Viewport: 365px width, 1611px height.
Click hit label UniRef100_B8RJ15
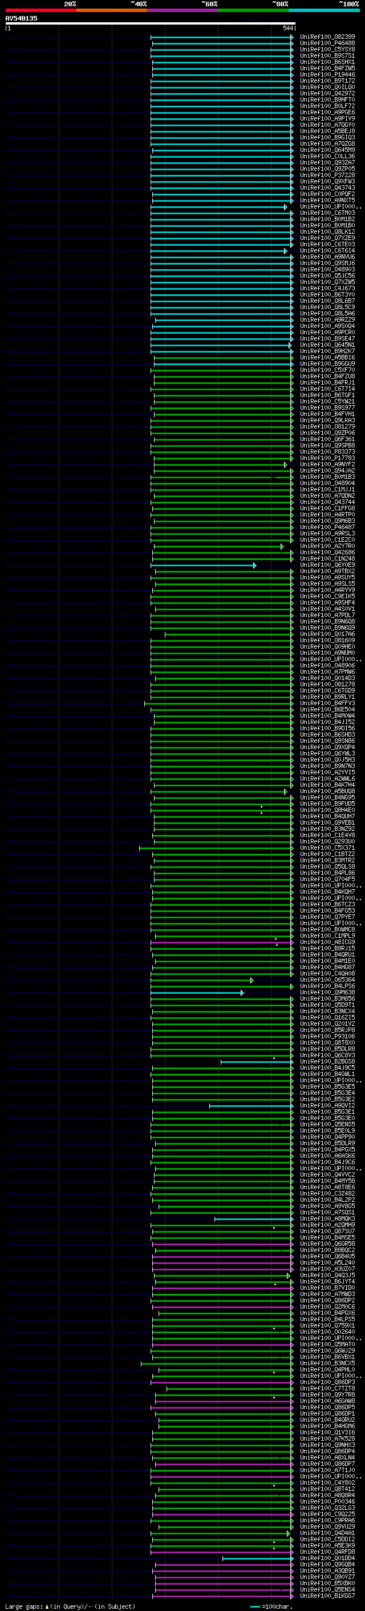coord(327,949)
